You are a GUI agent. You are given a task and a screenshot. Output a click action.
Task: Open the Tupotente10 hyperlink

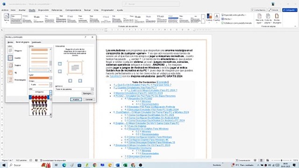(115, 76)
